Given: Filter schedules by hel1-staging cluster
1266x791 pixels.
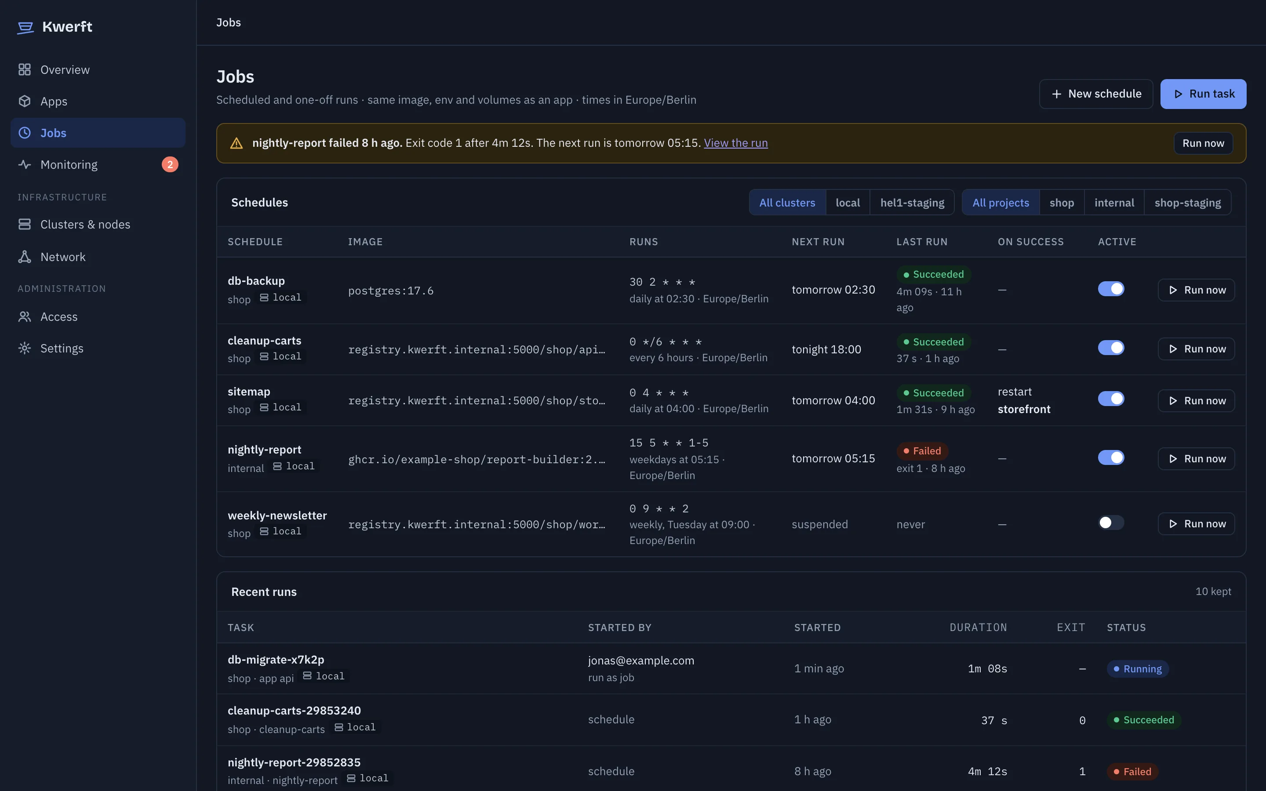Looking at the screenshot, I should pyautogui.click(x=912, y=203).
